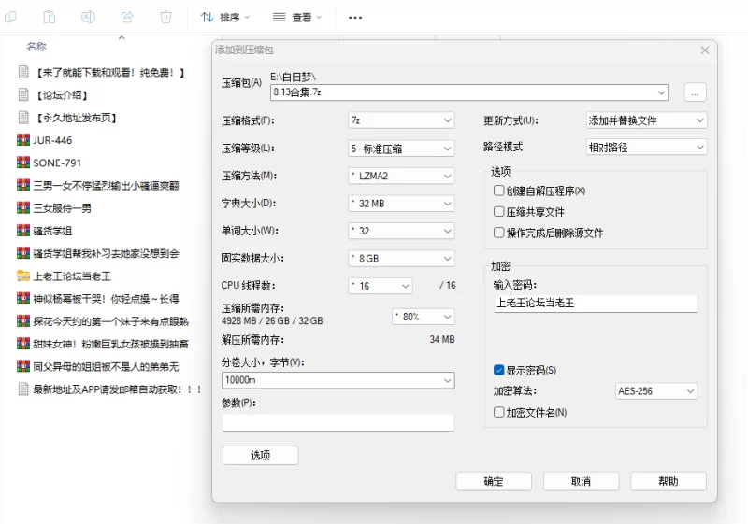The height and width of the screenshot is (524, 748).
Task: Open the 固实数据大小 dropdown showing 8 GB
Action: (x=401, y=259)
